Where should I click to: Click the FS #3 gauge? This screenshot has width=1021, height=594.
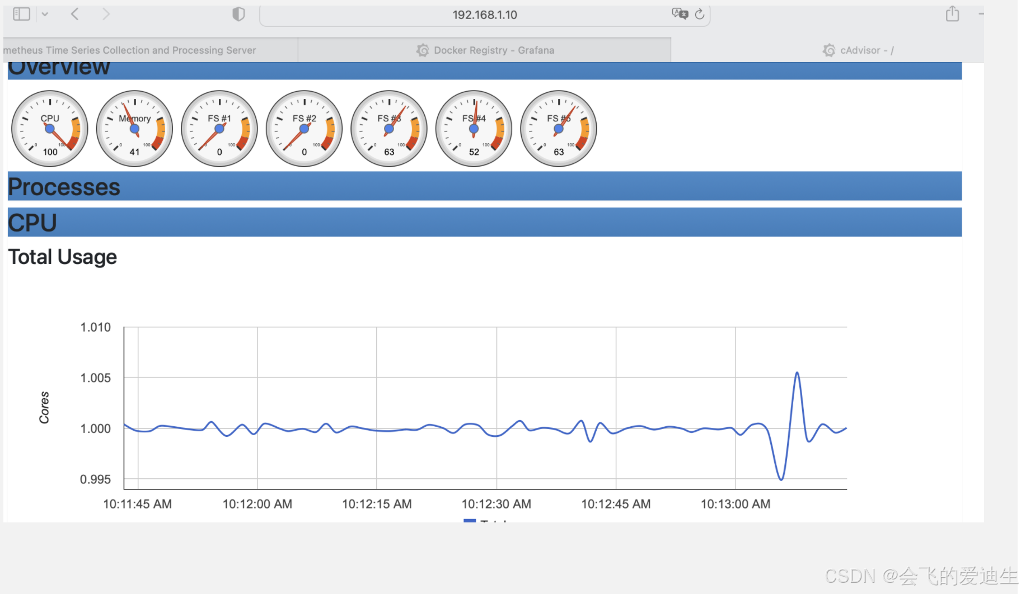[389, 129]
